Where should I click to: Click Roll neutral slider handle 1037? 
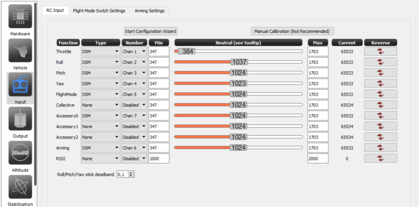coord(239,62)
